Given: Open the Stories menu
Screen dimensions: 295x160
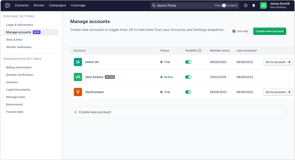Looking at the screenshot, I should coord(39,5).
